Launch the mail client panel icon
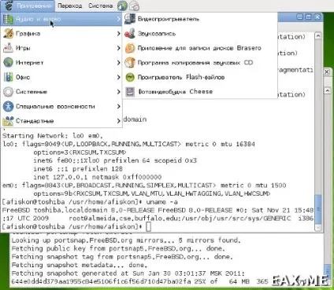334x290 pixels. (x=134, y=6)
